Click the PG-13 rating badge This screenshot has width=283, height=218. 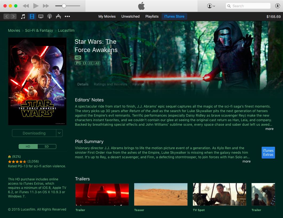81,63
